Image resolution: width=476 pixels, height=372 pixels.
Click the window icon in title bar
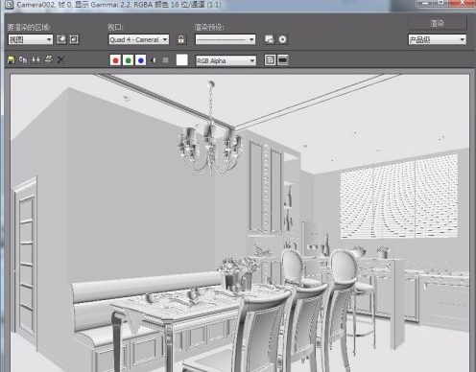pyautogui.click(x=9, y=5)
